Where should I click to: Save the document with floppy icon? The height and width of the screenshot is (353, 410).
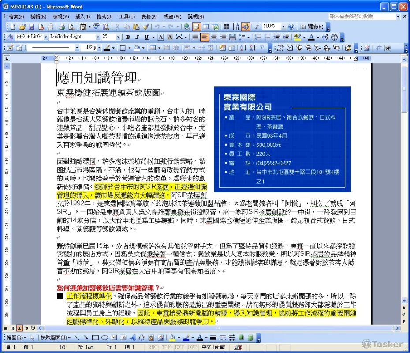click(32, 26)
